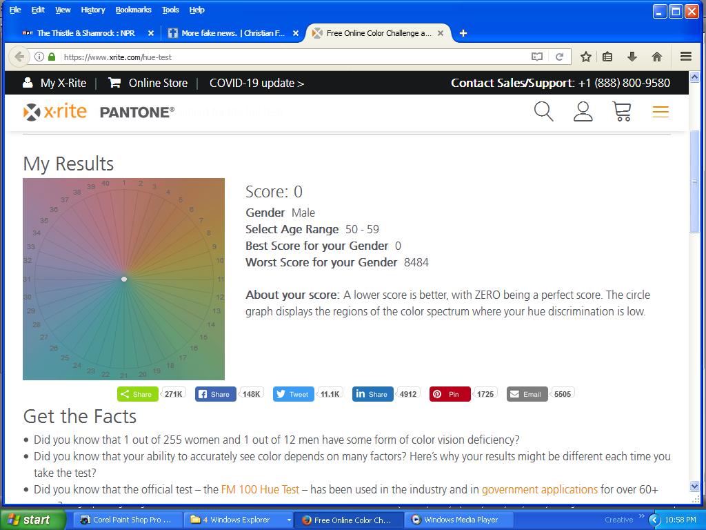Open the orange hamburger site menu
The width and height of the screenshot is (706, 530).
coord(660,112)
